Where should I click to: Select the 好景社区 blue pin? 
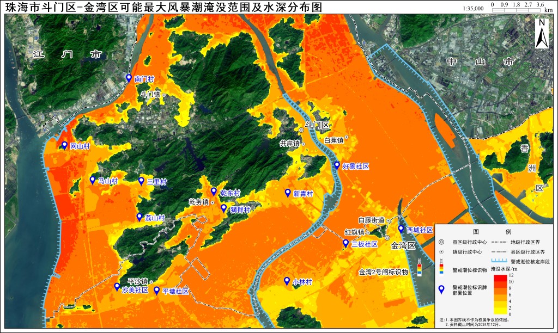[x=337, y=165]
